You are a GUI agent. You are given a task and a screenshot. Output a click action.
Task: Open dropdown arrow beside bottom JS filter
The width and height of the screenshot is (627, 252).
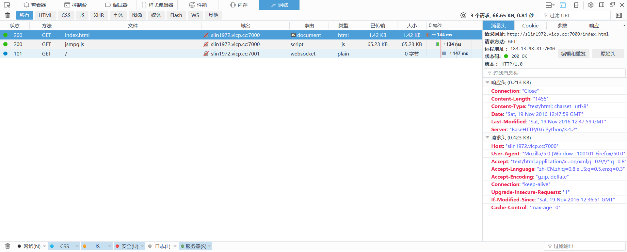tap(110, 246)
